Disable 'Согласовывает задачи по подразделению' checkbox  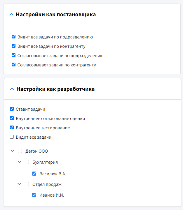(13, 55)
